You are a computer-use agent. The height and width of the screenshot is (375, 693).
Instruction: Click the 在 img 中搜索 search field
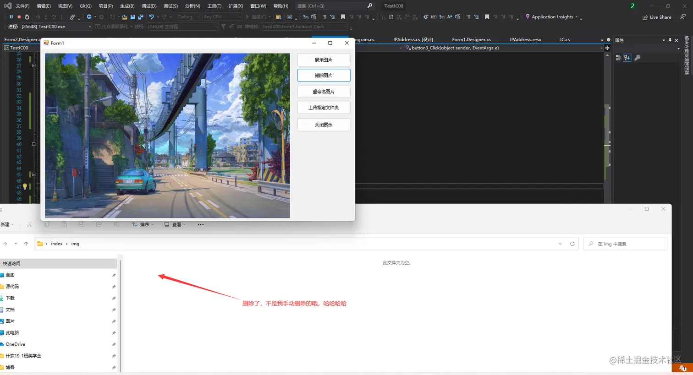point(625,244)
